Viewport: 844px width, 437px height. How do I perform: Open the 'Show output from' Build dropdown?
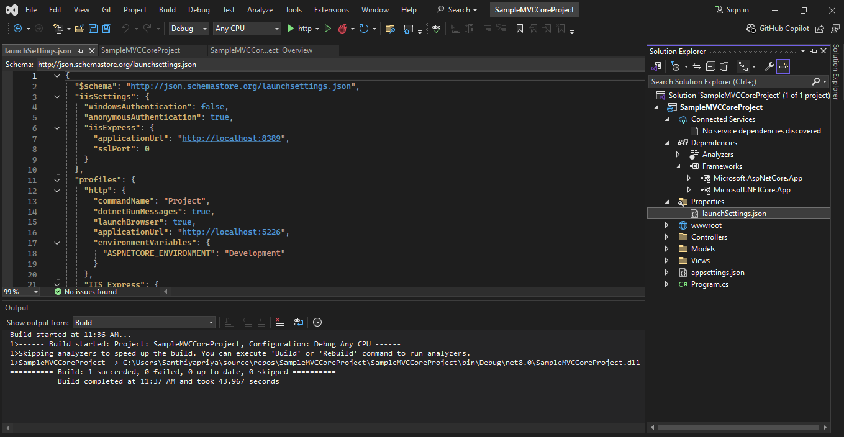coord(143,322)
